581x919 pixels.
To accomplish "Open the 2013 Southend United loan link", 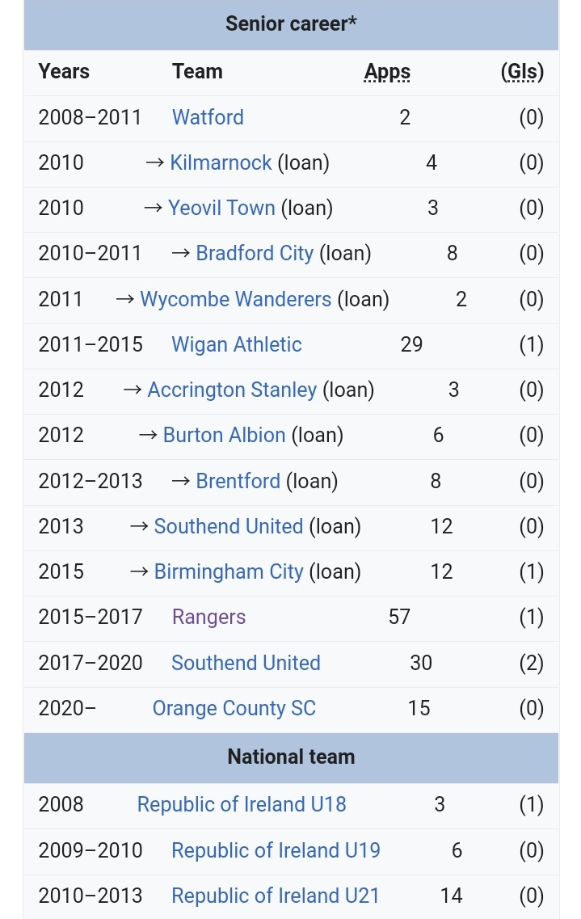I will click(228, 526).
